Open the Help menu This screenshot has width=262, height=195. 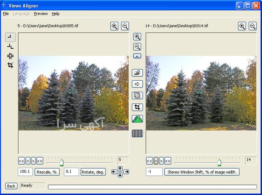click(x=56, y=14)
